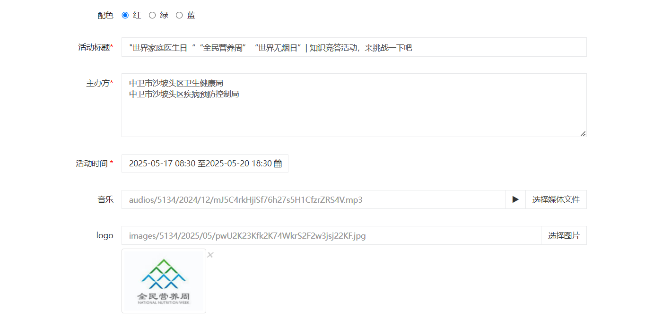645x328 pixels.
Task: Click into the 主办方 textarea
Action: point(354,105)
